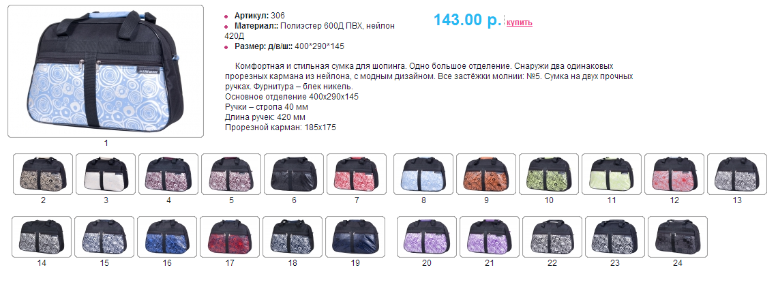Select the green patterned bag thumbnail 10
Screen dimensions: 778x289
click(549, 174)
